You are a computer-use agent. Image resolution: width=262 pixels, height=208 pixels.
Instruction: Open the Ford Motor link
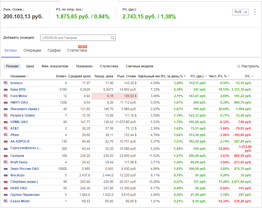[x=19, y=96]
